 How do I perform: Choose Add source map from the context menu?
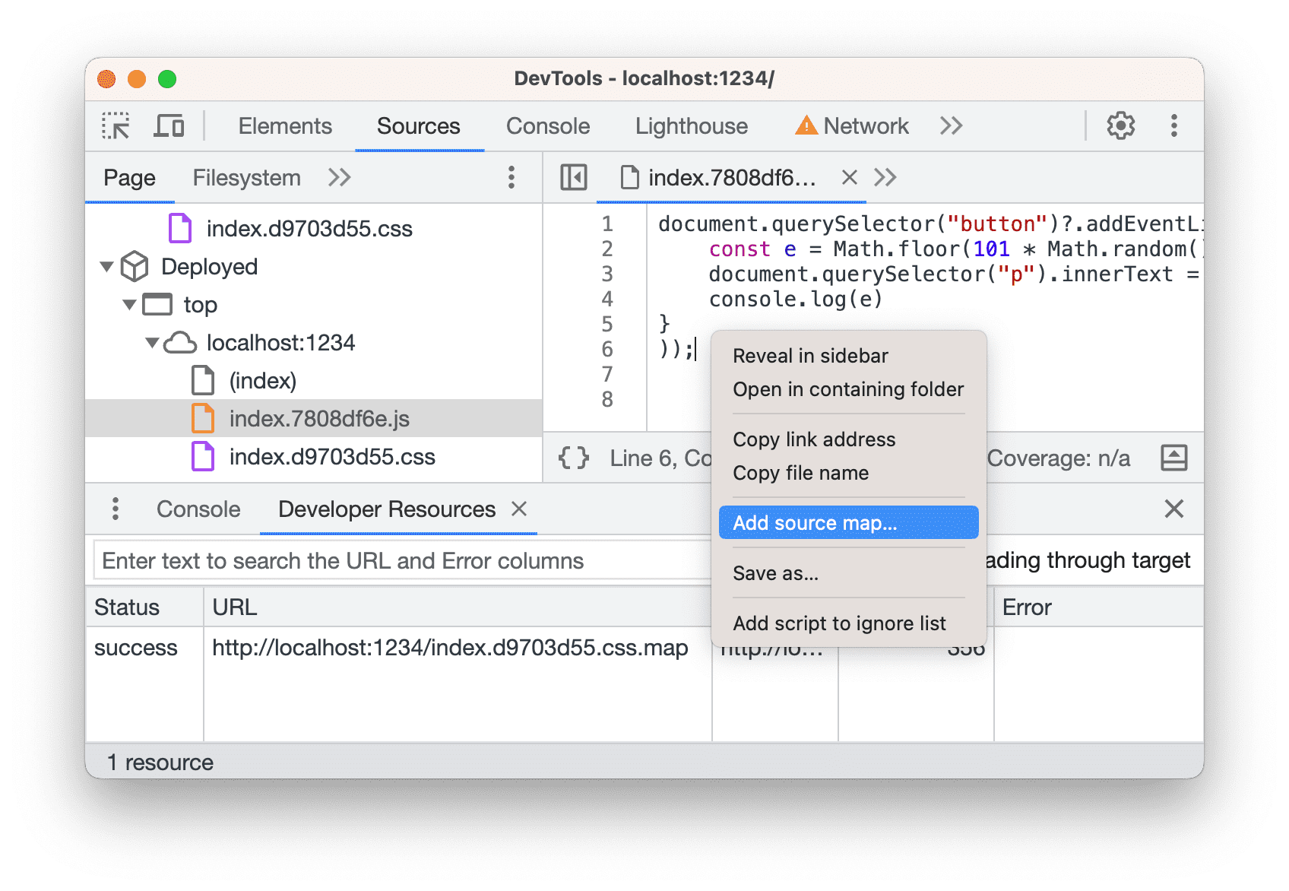tap(815, 522)
